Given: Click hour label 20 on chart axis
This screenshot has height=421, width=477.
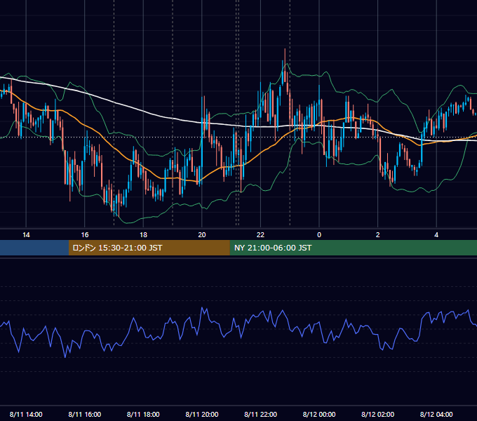Looking at the screenshot, I should pos(202,235).
